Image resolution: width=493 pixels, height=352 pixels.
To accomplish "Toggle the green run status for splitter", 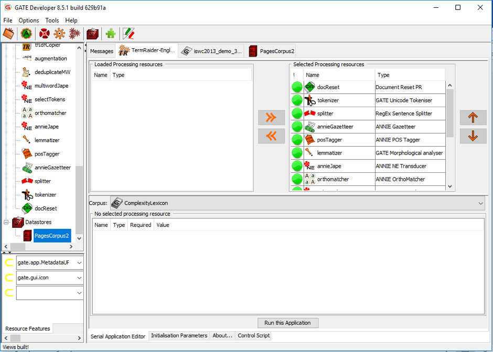I will 297,113.
